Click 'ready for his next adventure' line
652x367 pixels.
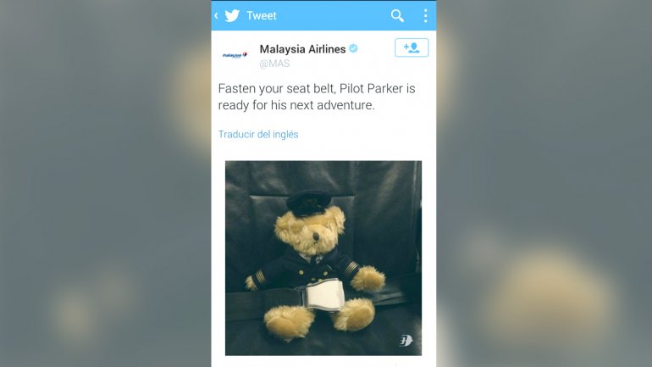[296, 105]
